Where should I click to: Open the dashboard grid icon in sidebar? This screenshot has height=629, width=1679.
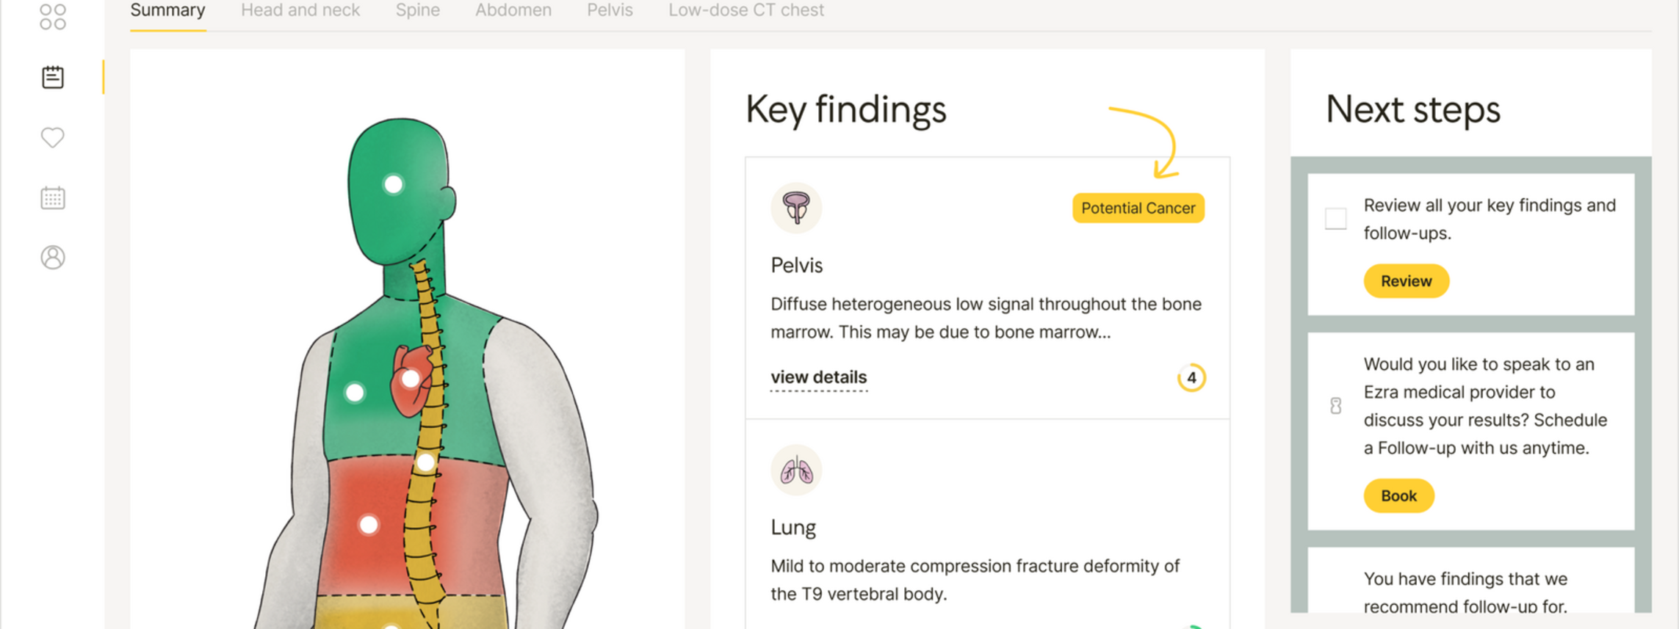click(53, 16)
